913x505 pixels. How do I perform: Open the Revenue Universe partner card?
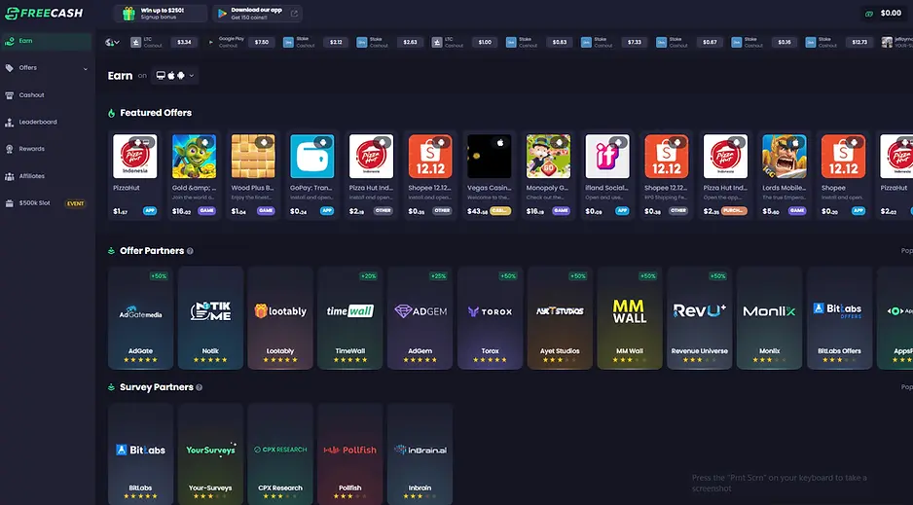pyautogui.click(x=699, y=317)
